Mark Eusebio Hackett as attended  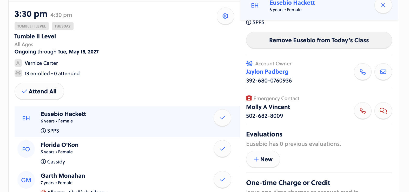click(x=222, y=118)
